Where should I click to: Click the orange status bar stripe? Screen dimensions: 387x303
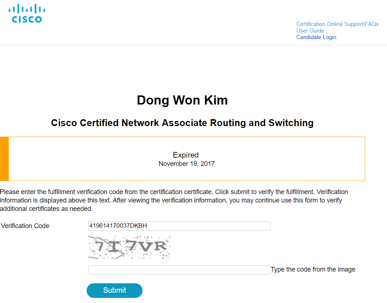[4, 159]
